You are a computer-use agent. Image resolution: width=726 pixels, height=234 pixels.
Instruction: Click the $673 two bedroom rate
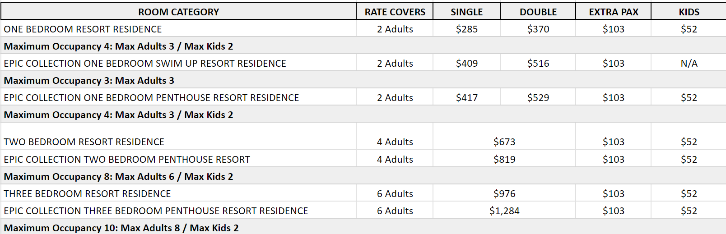pyautogui.click(x=504, y=142)
